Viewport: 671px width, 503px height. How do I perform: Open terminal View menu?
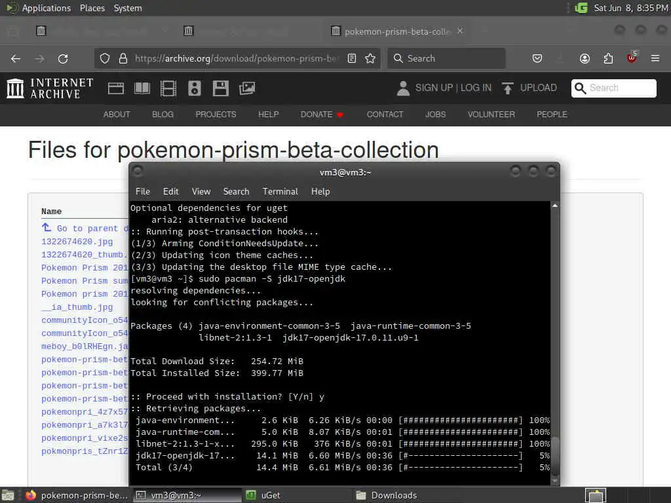201,192
